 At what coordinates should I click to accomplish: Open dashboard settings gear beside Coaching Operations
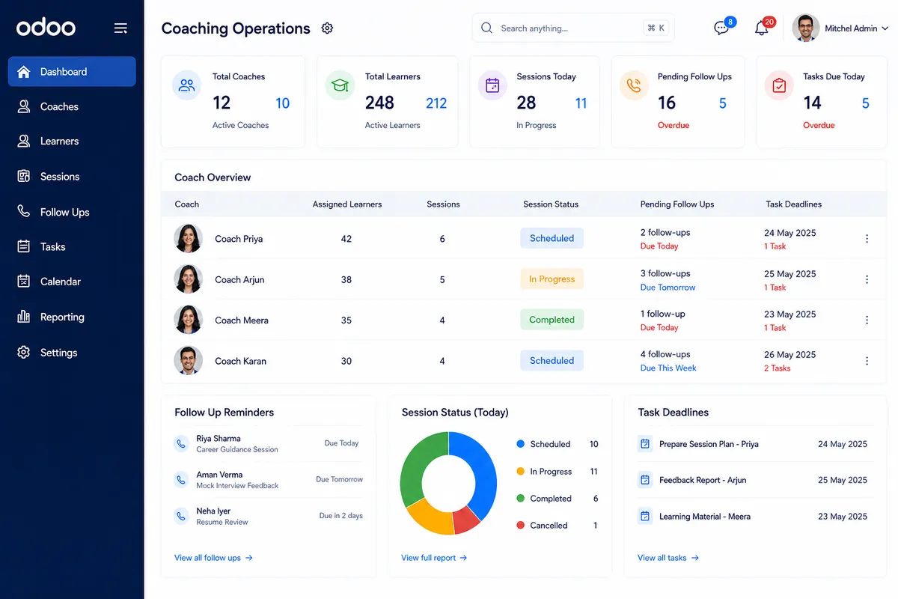pyautogui.click(x=327, y=28)
